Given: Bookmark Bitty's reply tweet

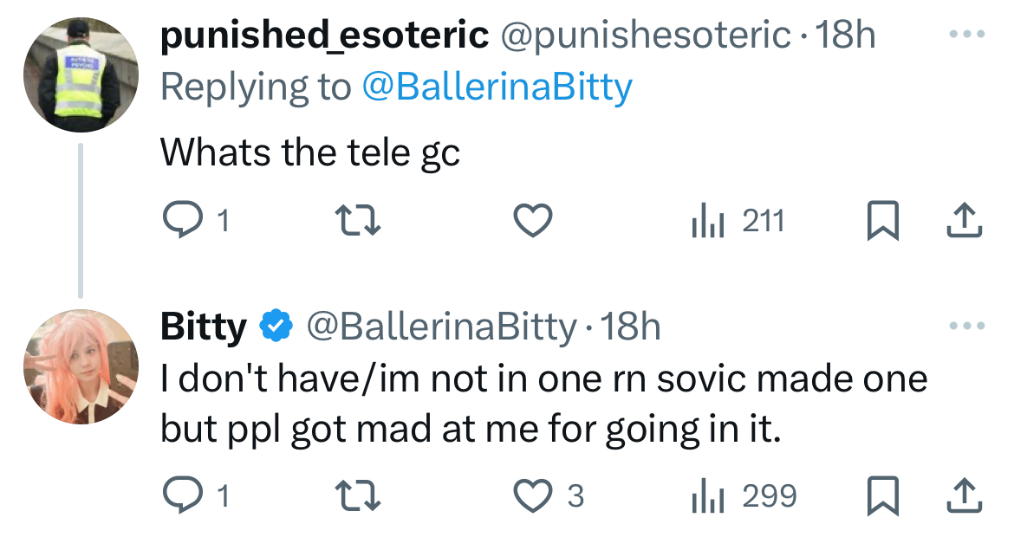Looking at the screenshot, I should [881, 495].
